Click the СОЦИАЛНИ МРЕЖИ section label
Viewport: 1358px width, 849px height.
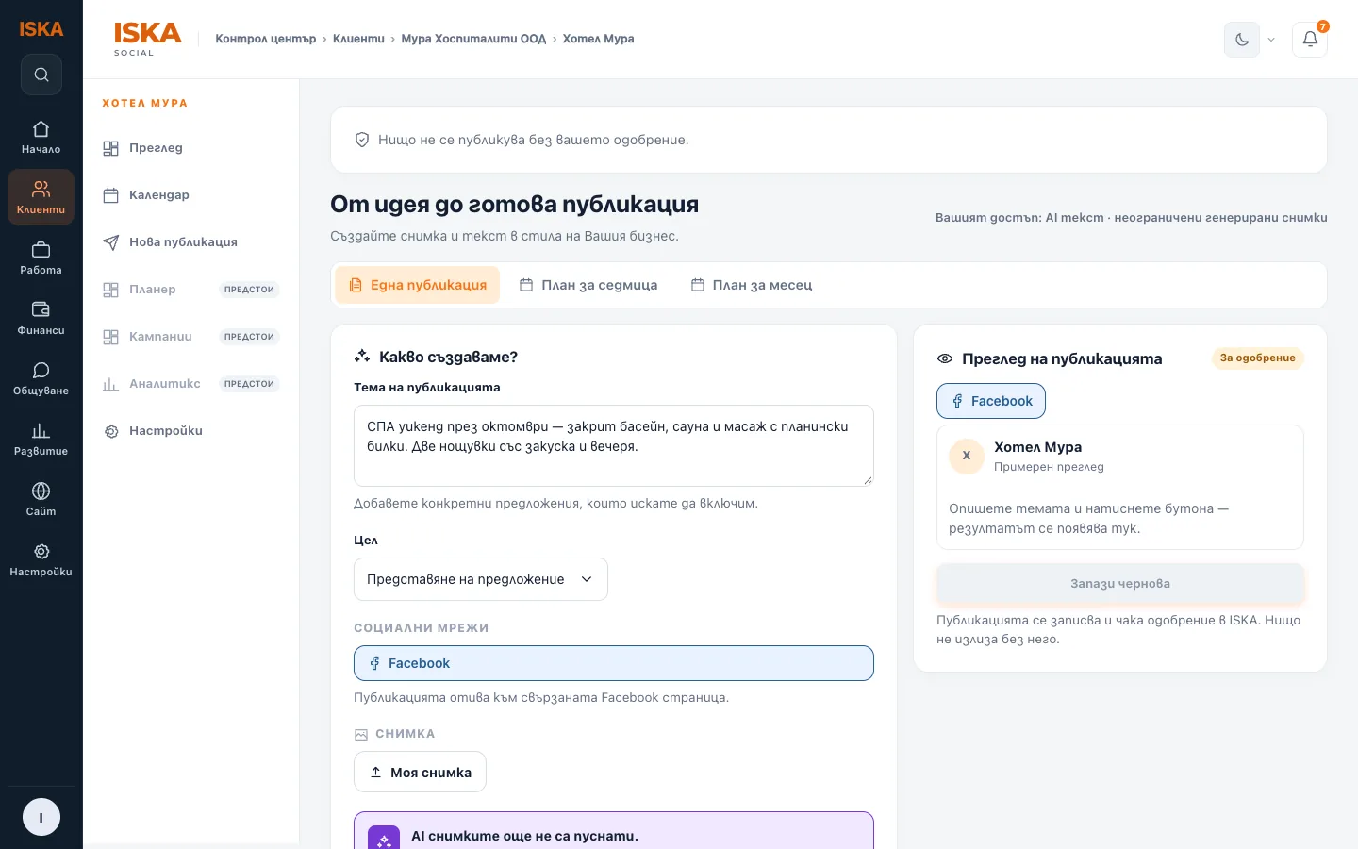(422, 628)
